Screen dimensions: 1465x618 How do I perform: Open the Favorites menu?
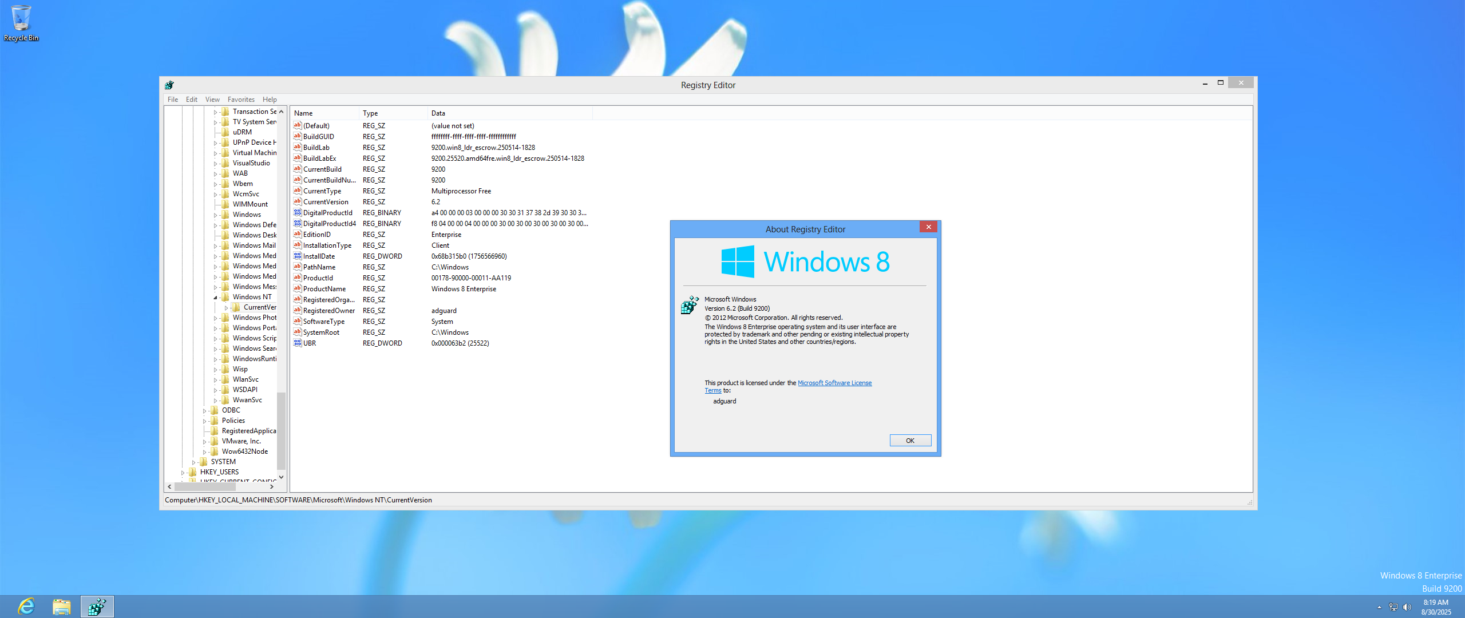click(241, 100)
